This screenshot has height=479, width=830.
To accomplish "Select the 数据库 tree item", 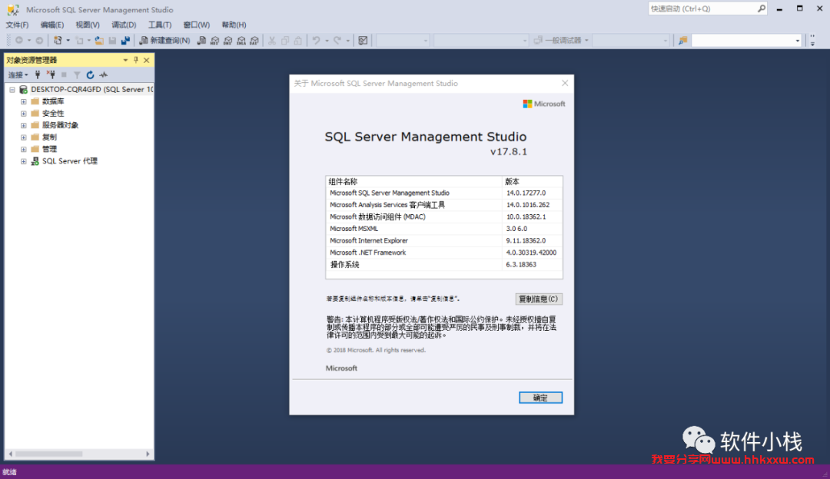I will point(53,101).
